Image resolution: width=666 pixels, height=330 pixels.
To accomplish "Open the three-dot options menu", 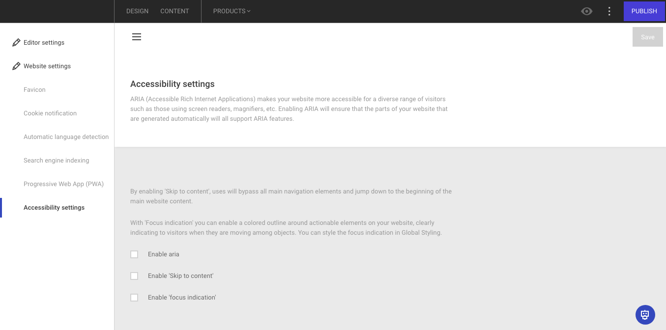I will point(609,11).
